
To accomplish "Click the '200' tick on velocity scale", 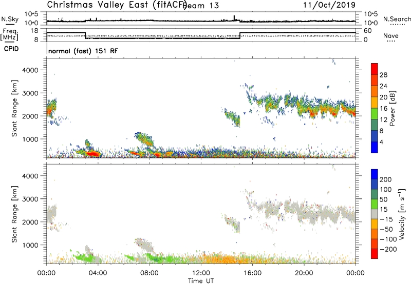I will 386,179.
